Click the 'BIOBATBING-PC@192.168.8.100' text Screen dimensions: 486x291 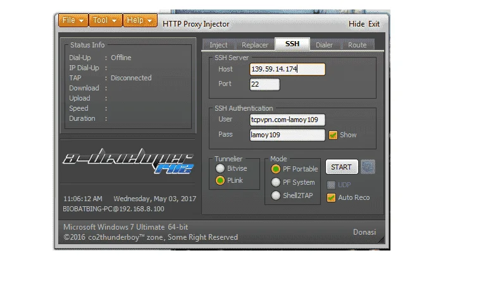(x=113, y=209)
